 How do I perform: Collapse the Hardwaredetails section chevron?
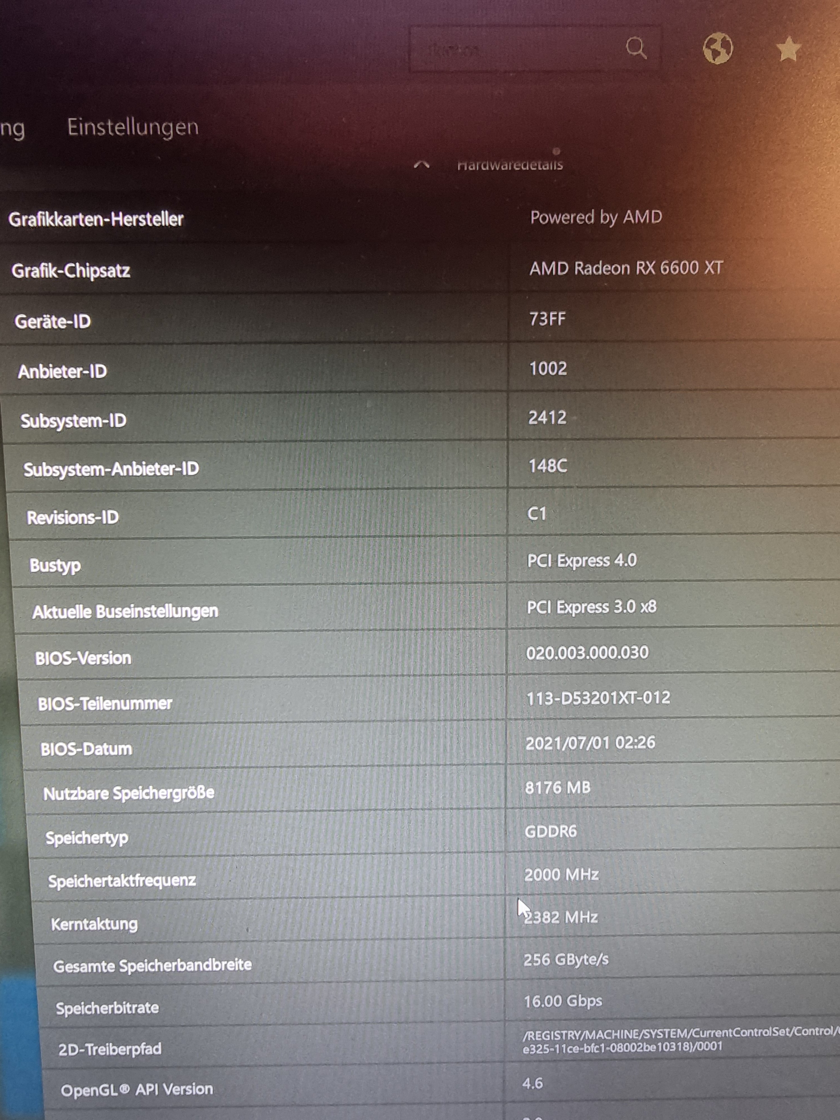pos(422,165)
